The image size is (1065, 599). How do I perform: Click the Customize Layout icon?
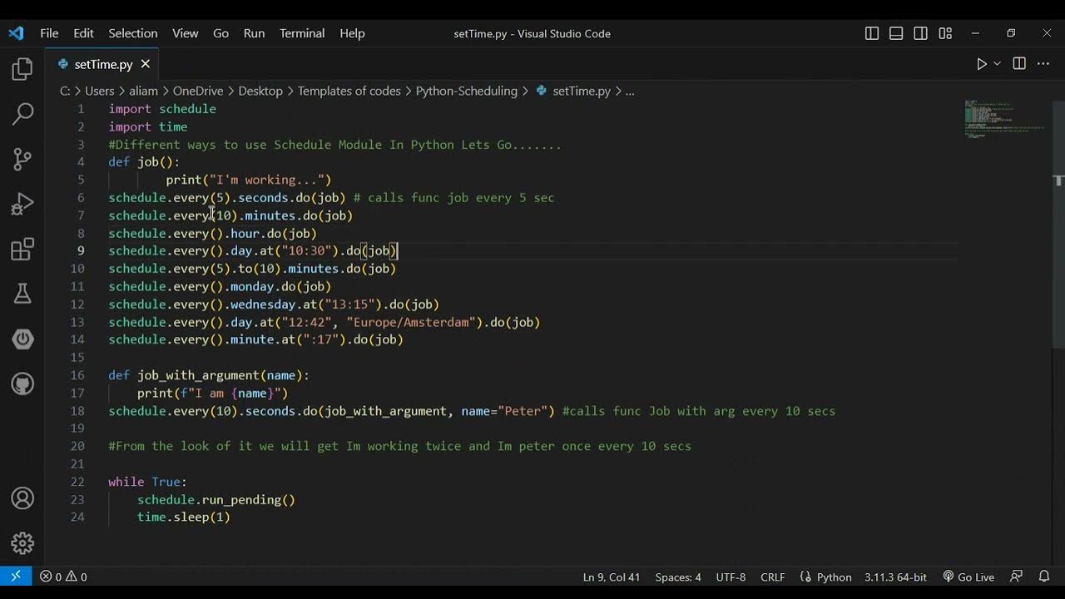[x=945, y=33]
